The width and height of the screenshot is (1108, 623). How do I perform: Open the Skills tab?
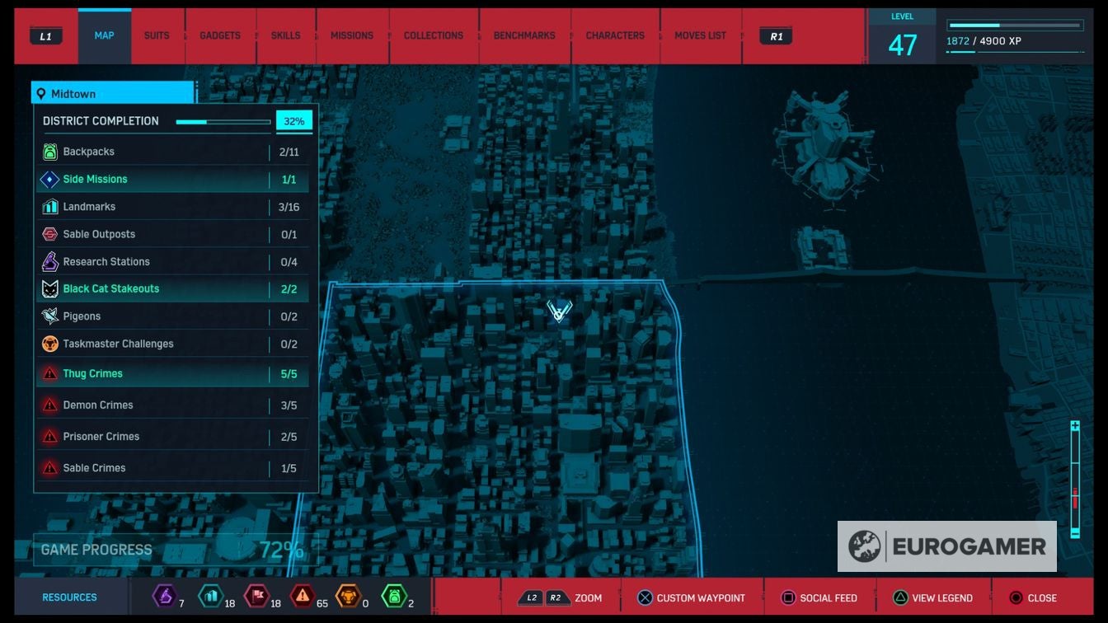[285, 36]
